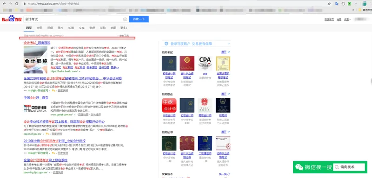Open 全国会计资格考试网上报名系统 result
Viewport: 372px width, 178px height.
coord(45,160)
